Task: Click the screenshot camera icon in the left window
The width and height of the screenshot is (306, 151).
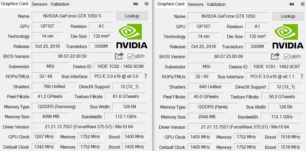Action: (136, 4)
